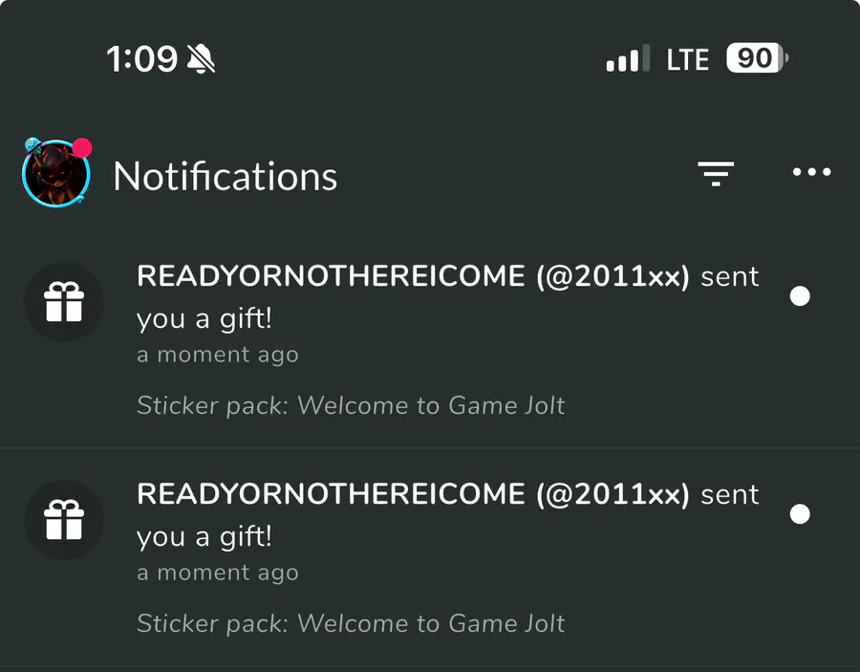Mark the bottom notification read via its white dot
Image resolution: width=860 pixels, height=672 pixels.
coord(800,514)
